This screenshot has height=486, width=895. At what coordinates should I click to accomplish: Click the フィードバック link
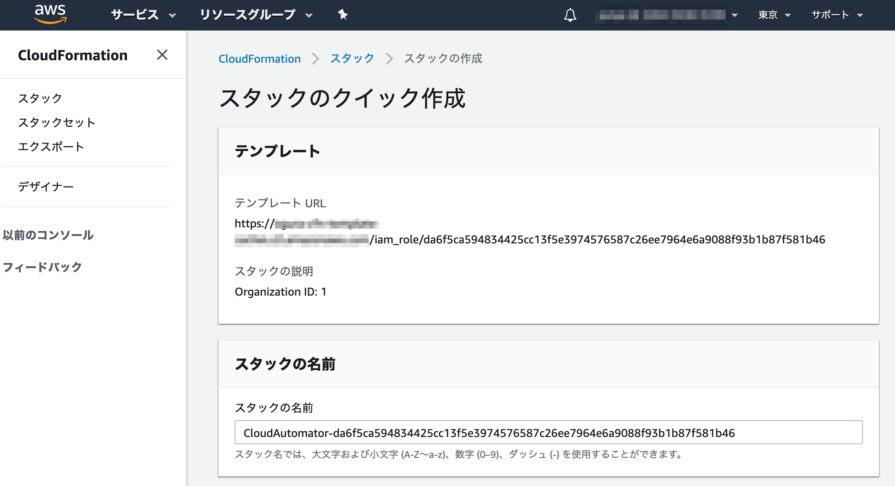pyautogui.click(x=42, y=267)
